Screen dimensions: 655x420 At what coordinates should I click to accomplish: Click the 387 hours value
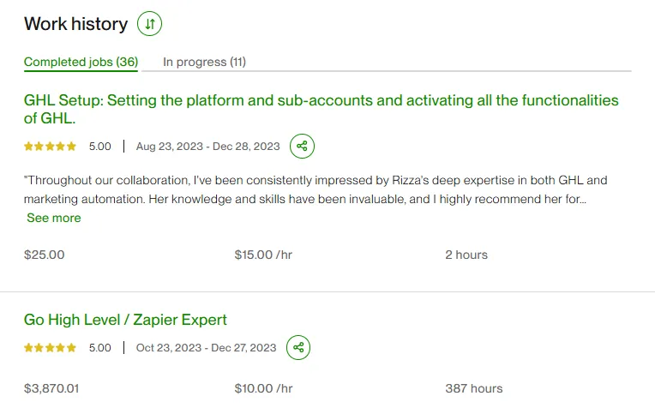click(x=473, y=388)
